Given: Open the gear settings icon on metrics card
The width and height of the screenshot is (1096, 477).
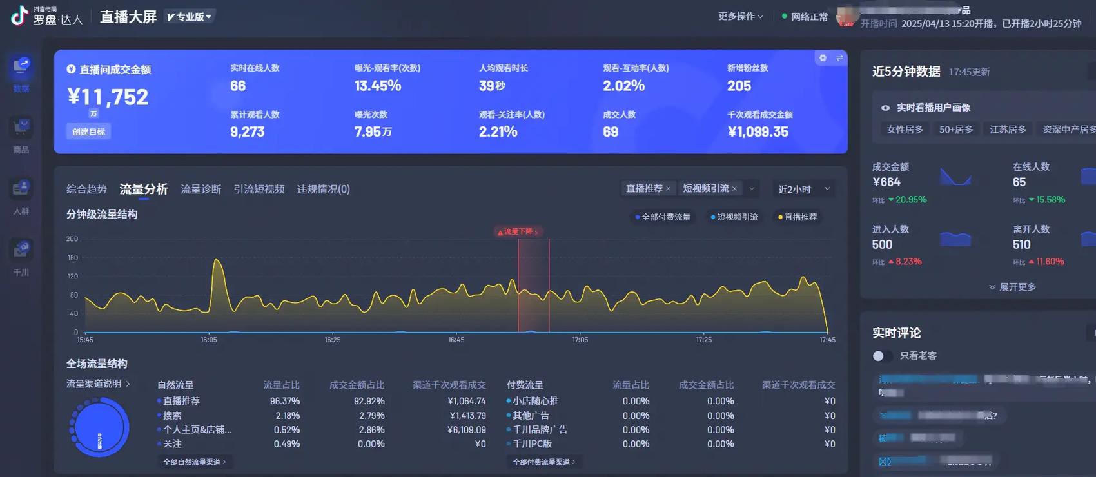Looking at the screenshot, I should (x=823, y=58).
